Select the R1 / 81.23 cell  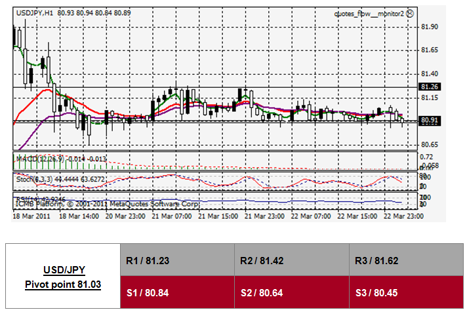[x=176, y=260]
